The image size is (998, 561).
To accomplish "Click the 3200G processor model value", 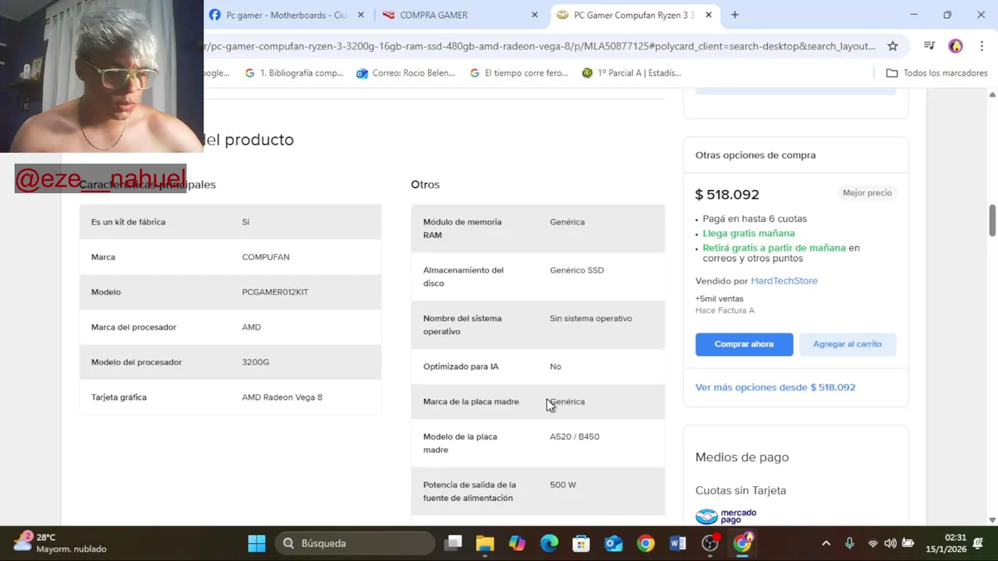I will point(255,362).
